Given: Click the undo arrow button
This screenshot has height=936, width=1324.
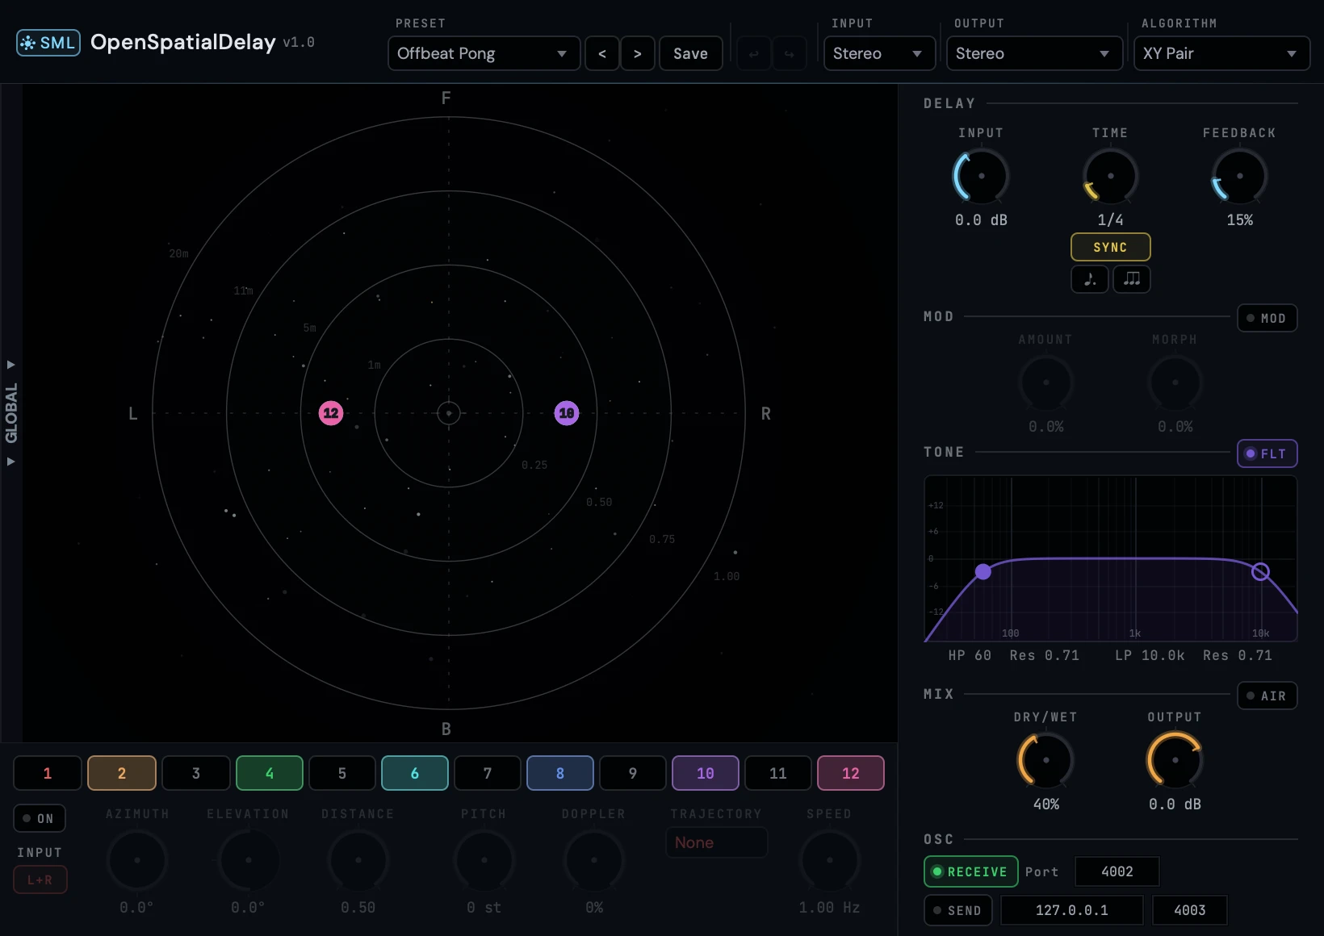Looking at the screenshot, I should coord(754,54).
